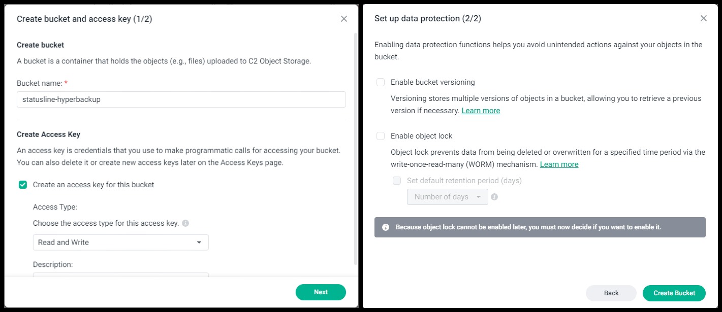The height and width of the screenshot is (312, 722).
Task: Click the Read and Write dropdown arrow
Action: coord(199,242)
